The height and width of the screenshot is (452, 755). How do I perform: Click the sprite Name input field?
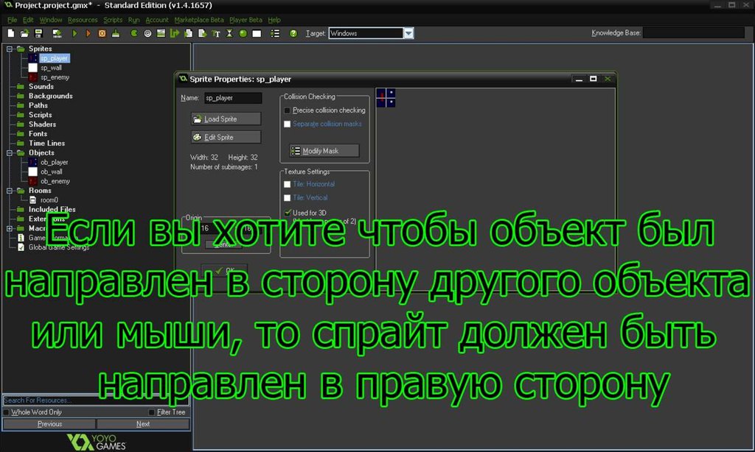point(233,98)
